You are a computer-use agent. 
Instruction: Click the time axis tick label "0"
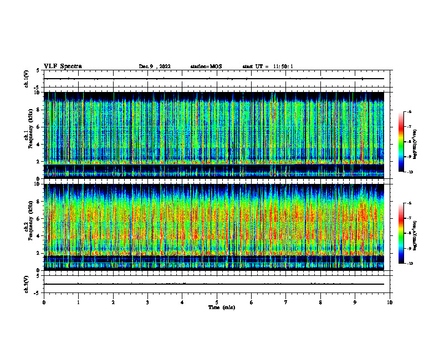point(44,302)
